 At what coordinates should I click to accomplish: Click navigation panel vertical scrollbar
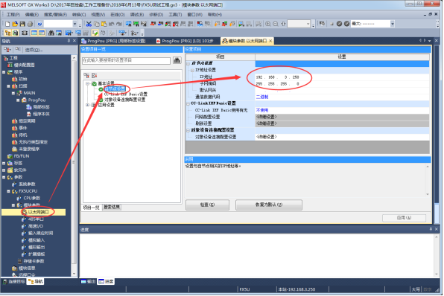74,166
